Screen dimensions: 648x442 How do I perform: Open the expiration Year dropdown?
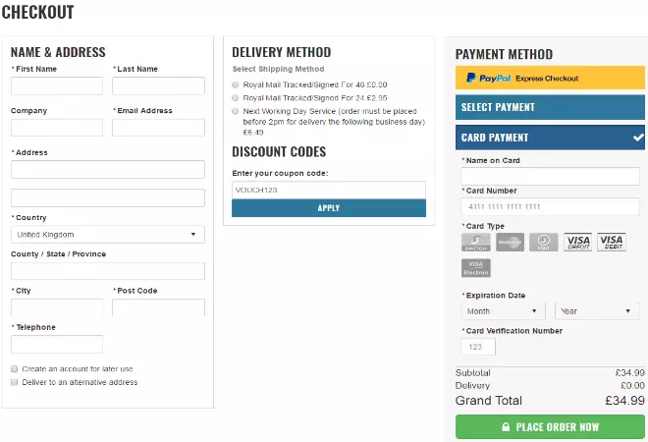pos(597,311)
